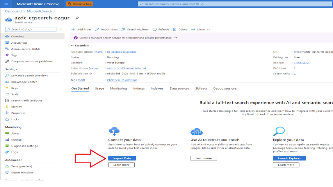Viewport: 333px width, 187px height.
Task: Click Delete in the toolbar
Action: tap(180, 29)
